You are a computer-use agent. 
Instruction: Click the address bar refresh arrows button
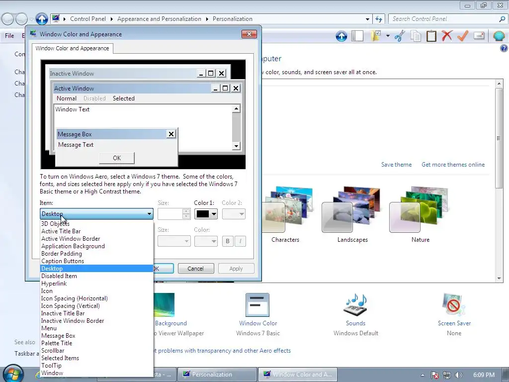pos(379,19)
